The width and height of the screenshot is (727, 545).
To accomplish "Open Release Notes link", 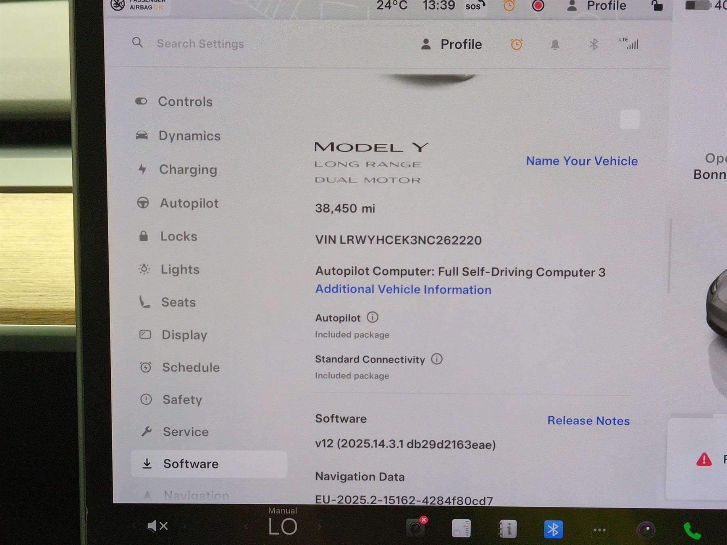I will coord(588,420).
